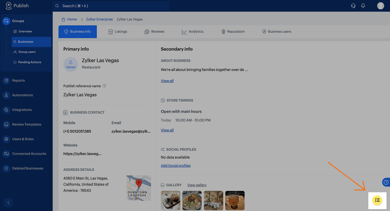This screenshot has width=390, height=211.
Task: Switch to the Reviews tab
Action: tap(154, 32)
